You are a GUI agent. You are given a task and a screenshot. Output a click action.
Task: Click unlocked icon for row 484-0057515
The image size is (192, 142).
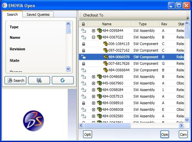pyautogui.click(x=84, y=96)
